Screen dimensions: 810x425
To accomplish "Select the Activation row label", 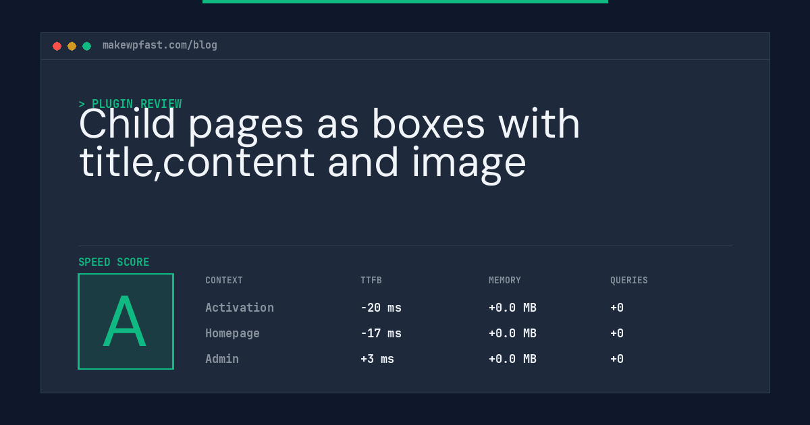I will coord(240,308).
